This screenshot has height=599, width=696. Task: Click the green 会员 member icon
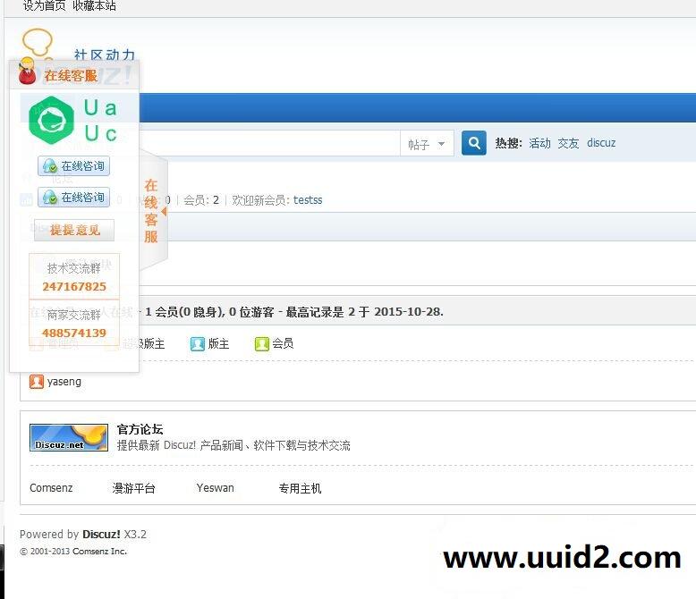(x=262, y=344)
